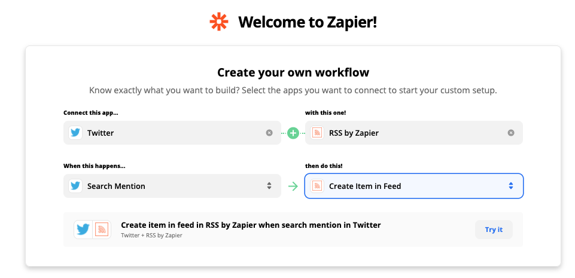
Task: Expand Create Item in Feed arrows
Action: click(511, 186)
